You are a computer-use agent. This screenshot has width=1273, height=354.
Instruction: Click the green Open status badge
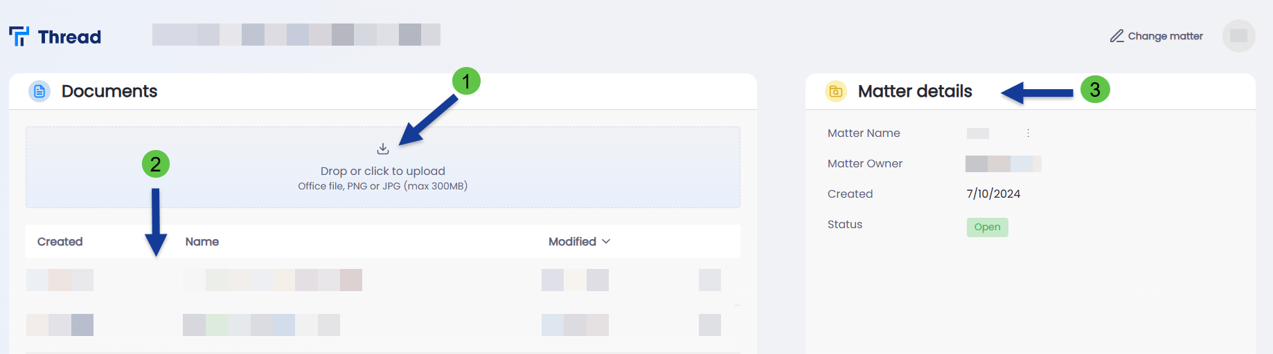click(987, 227)
